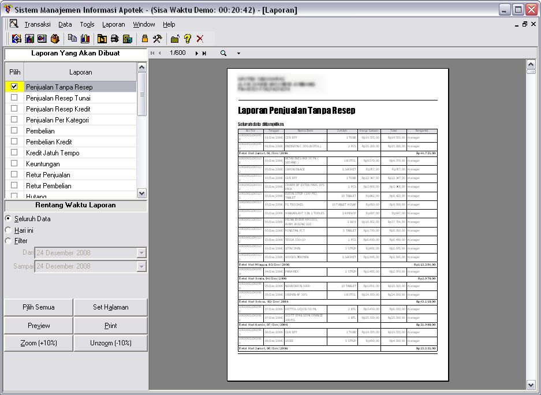Check the Retur Penjualan checkbox
Image resolution: width=541 pixels, height=395 pixels.
14,174
